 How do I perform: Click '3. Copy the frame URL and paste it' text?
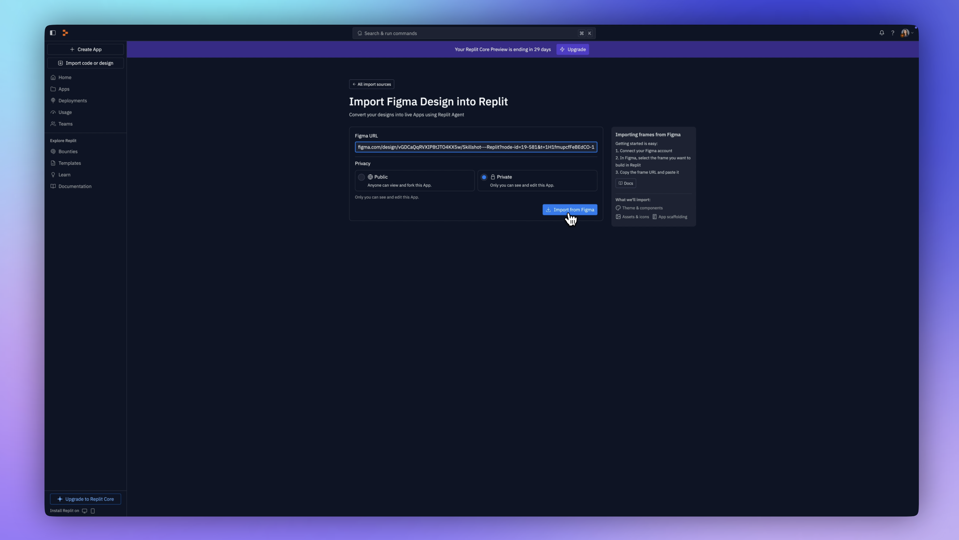pos(647,172)
